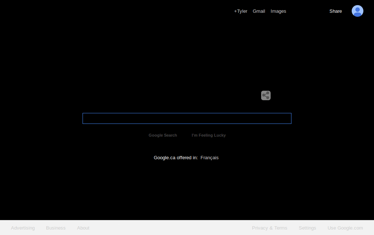Click the Share text button in header

(x=336, y=11)
